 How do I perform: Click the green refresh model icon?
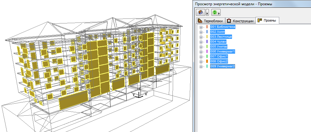click(x=215, y=12)
